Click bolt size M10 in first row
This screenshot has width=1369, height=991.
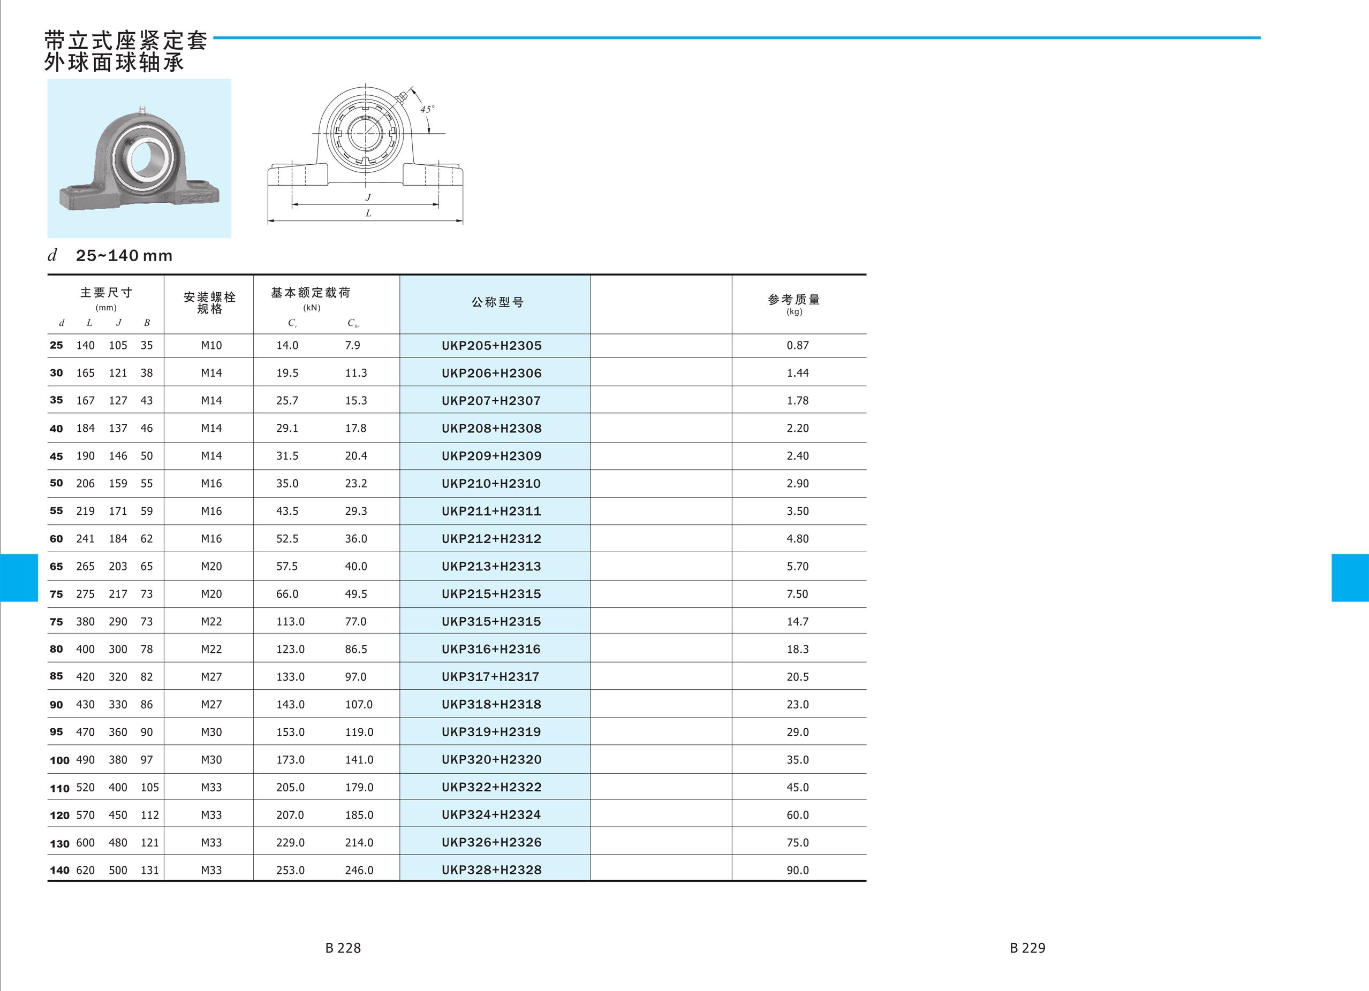click(x=211, y=346)
